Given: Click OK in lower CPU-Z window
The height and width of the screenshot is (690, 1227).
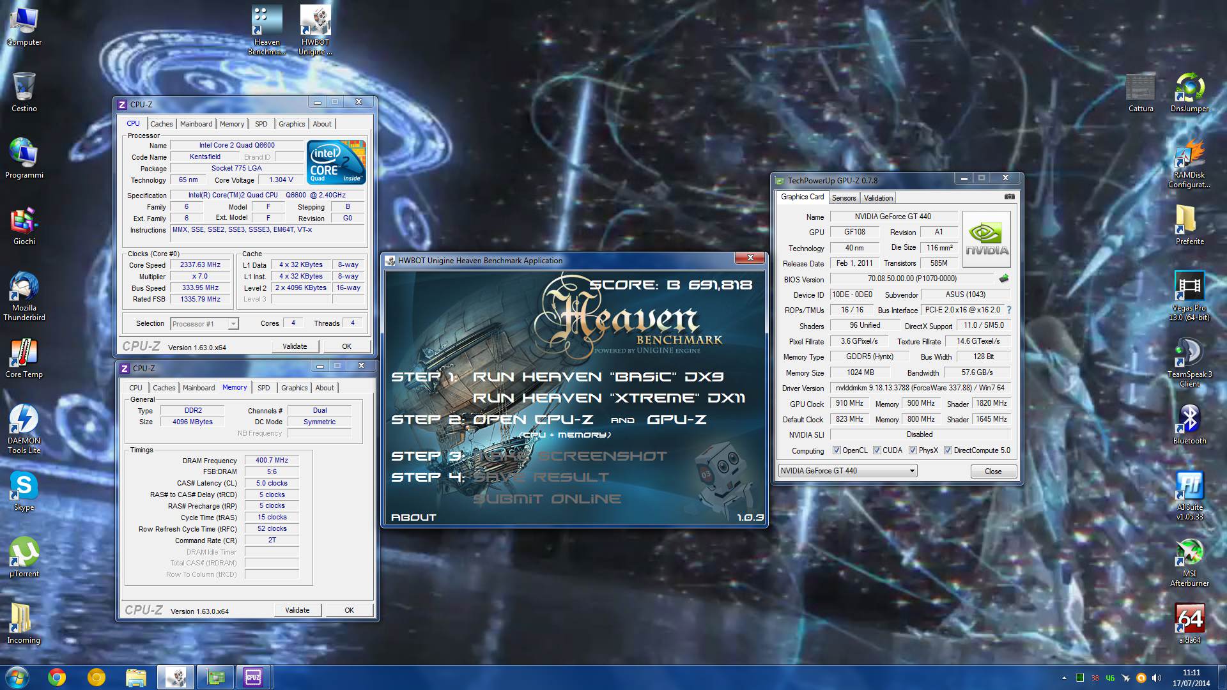Looking at the screenshot, I should 349,610.
